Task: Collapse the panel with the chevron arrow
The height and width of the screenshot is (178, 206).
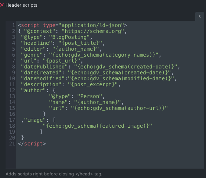Action: click(x=200, y=16)
